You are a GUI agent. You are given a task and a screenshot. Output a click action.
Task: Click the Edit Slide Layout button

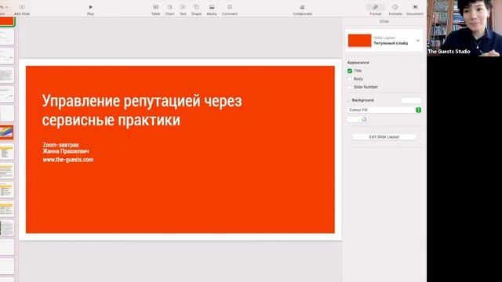click(x=384, y=137)
